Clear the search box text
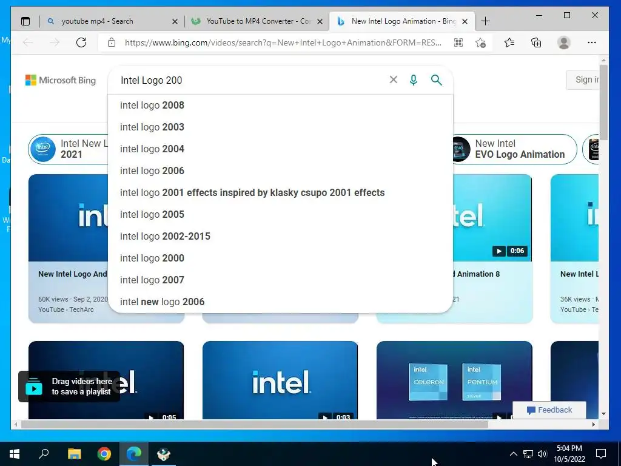621x466 pixels. point(393,79)
